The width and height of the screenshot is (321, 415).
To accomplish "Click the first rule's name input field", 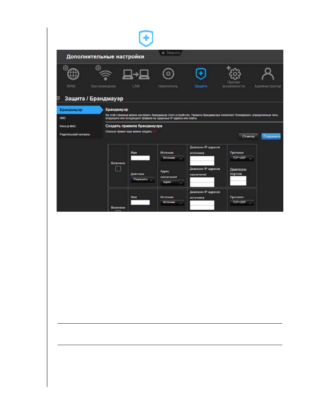I will 140,158.
